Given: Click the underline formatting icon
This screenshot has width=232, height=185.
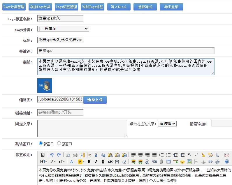Looking at the screenshot, I should point(103,162).
